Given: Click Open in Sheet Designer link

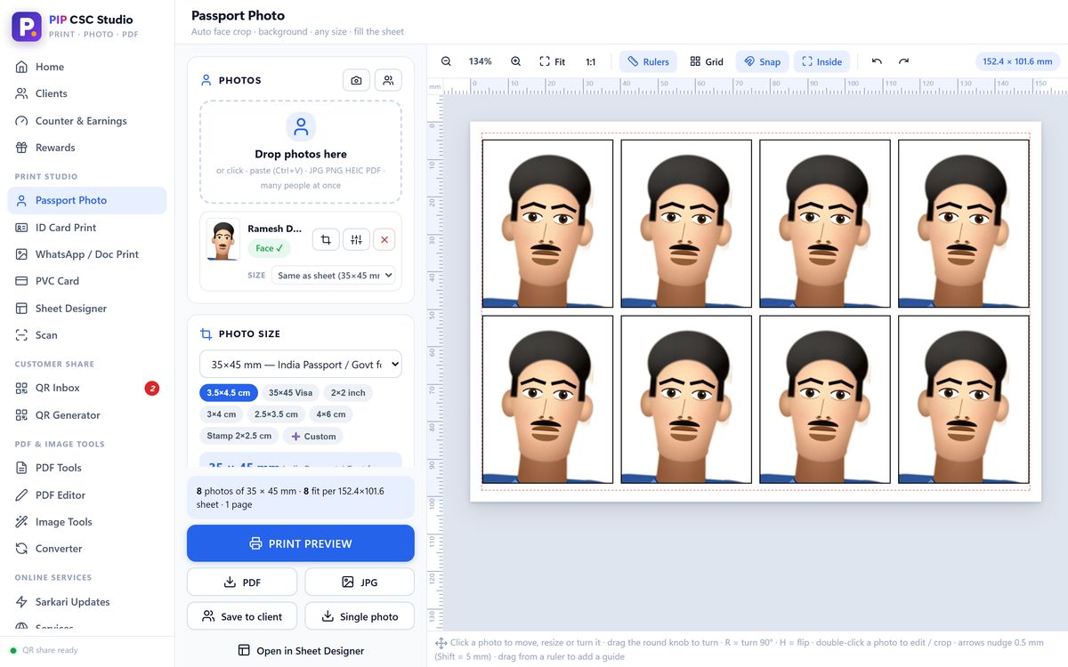Looking at the screenshot, I should 301,651.
